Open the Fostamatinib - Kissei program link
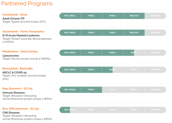Screen dimensions: 172x123 pos(15,15)
